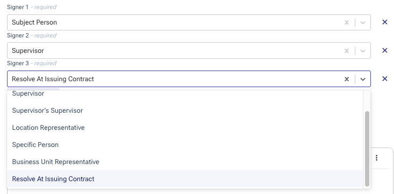The image size is (394, 194).
Task: Clear the Signer 3 selected value
Action: click(x=347, y=79)
